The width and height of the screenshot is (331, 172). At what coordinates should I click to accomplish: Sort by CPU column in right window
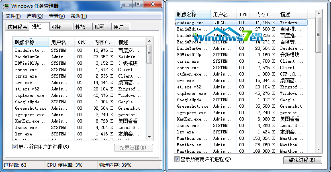tap(243, 14)
